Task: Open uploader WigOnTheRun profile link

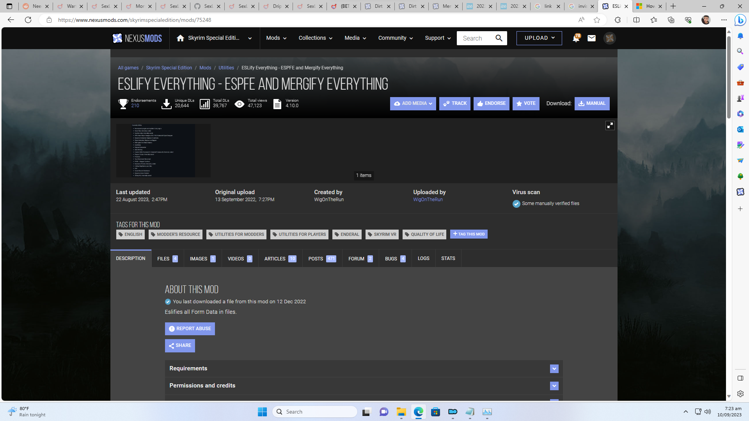Action: click(428, 200)
